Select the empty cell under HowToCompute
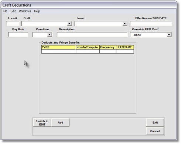This screenshot has height=144, width=181. tap(88, 51)
